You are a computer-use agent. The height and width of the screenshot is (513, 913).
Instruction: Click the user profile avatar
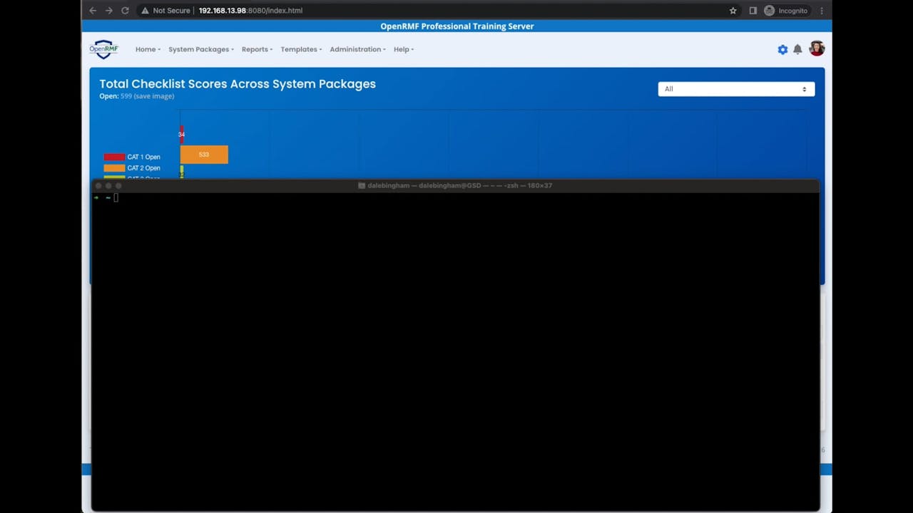coord(817,48)
